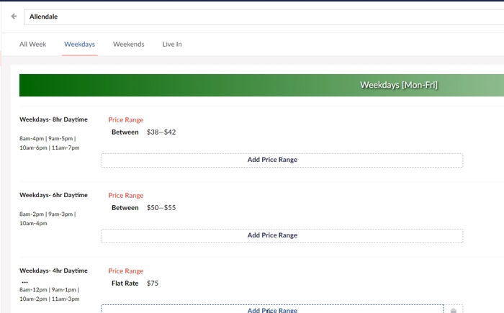Screen dimensions: 504x313
Task: Select the $75 flat rate value
Action: click(x=153, y=283)
